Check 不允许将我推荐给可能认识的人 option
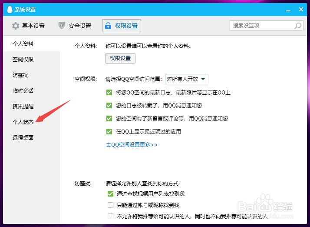 [111, 216]
